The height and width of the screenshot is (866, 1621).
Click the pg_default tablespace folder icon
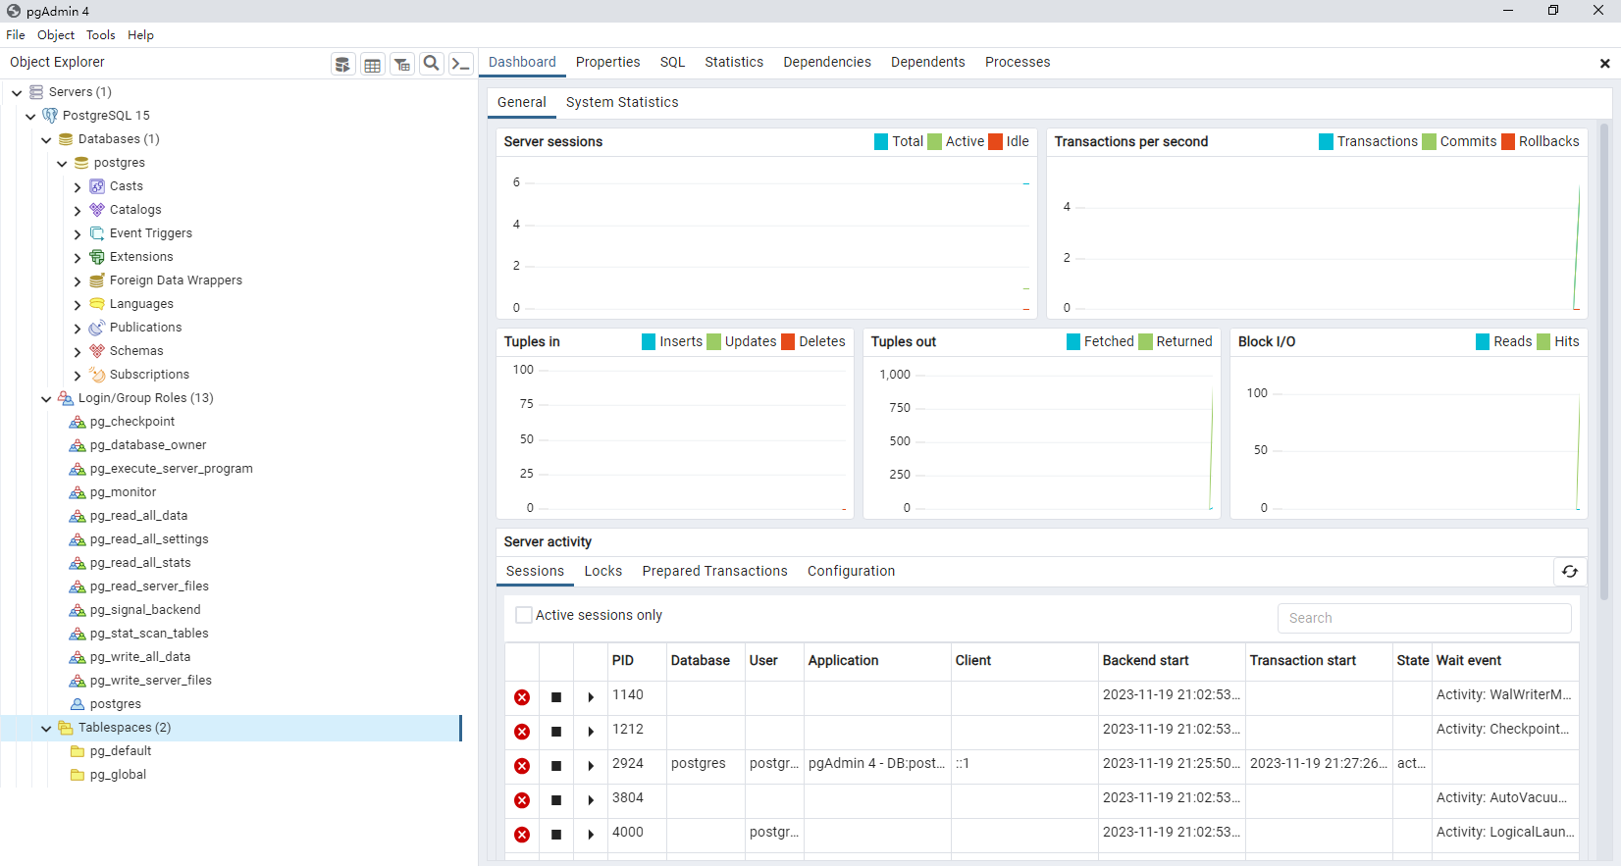pos(78,751)
